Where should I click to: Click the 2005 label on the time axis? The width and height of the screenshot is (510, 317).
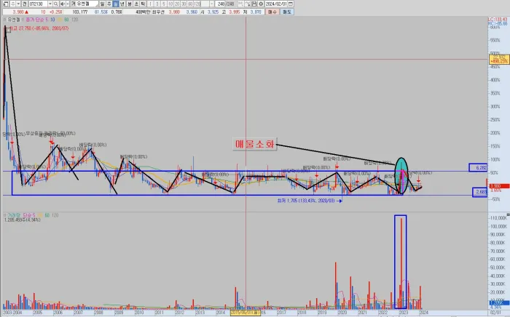(38, 313)
